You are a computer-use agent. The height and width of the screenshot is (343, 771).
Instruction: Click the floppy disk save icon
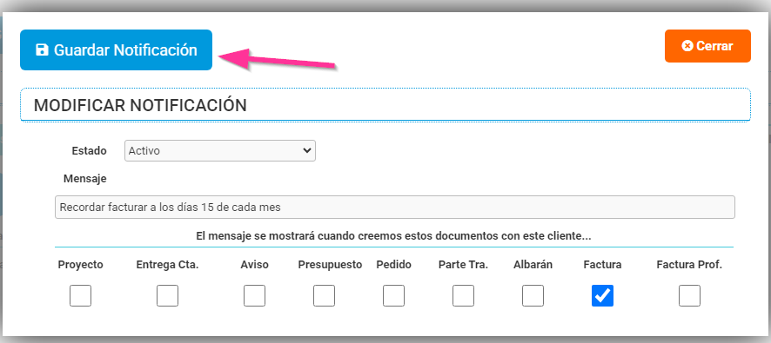point(43,50)
